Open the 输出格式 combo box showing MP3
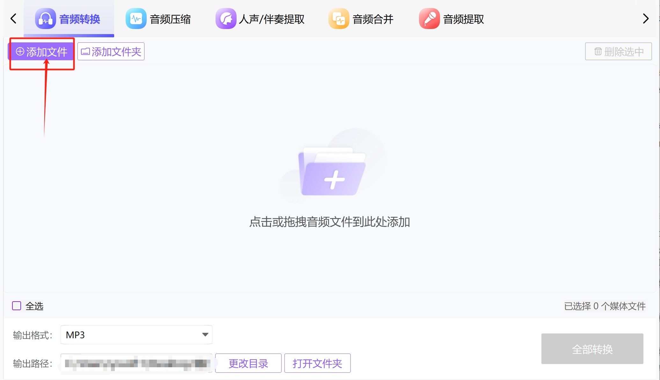 [x=131, y=335]
